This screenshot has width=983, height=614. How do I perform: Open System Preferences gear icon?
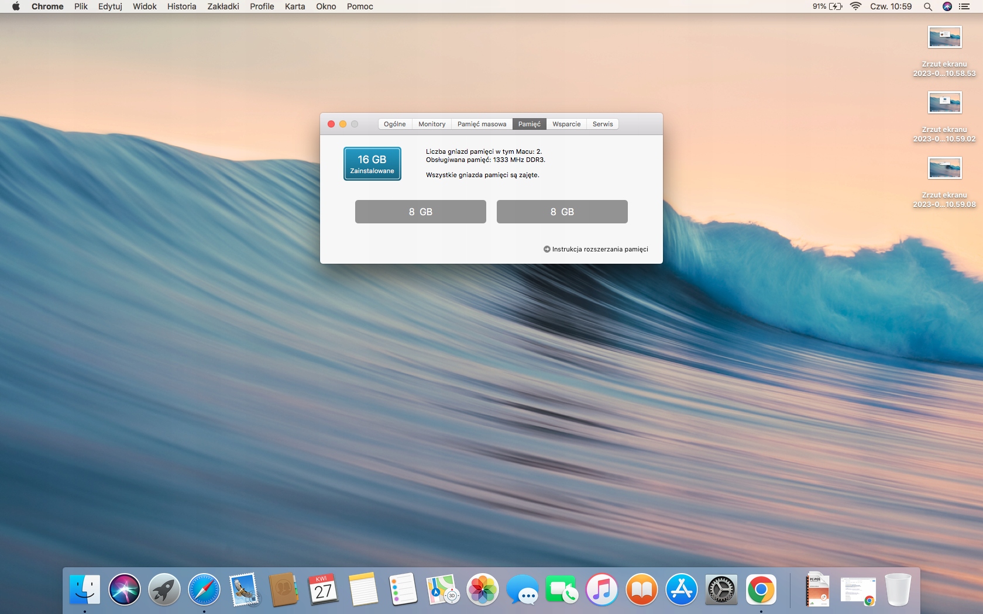pos(721,589)
